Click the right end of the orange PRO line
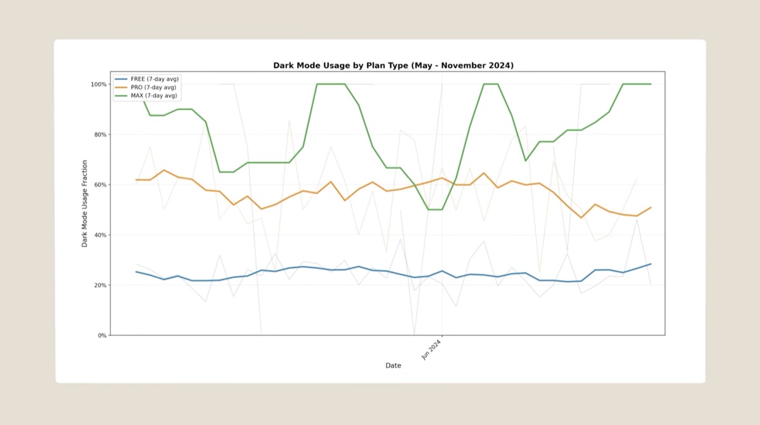 point(650,207)
